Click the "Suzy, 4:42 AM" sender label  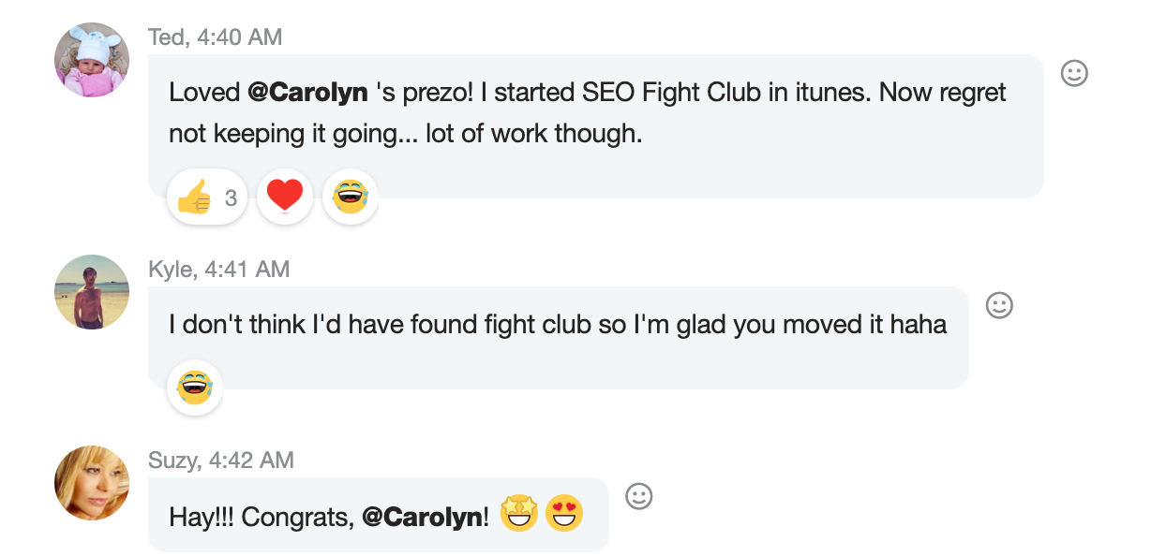[221, 461]
